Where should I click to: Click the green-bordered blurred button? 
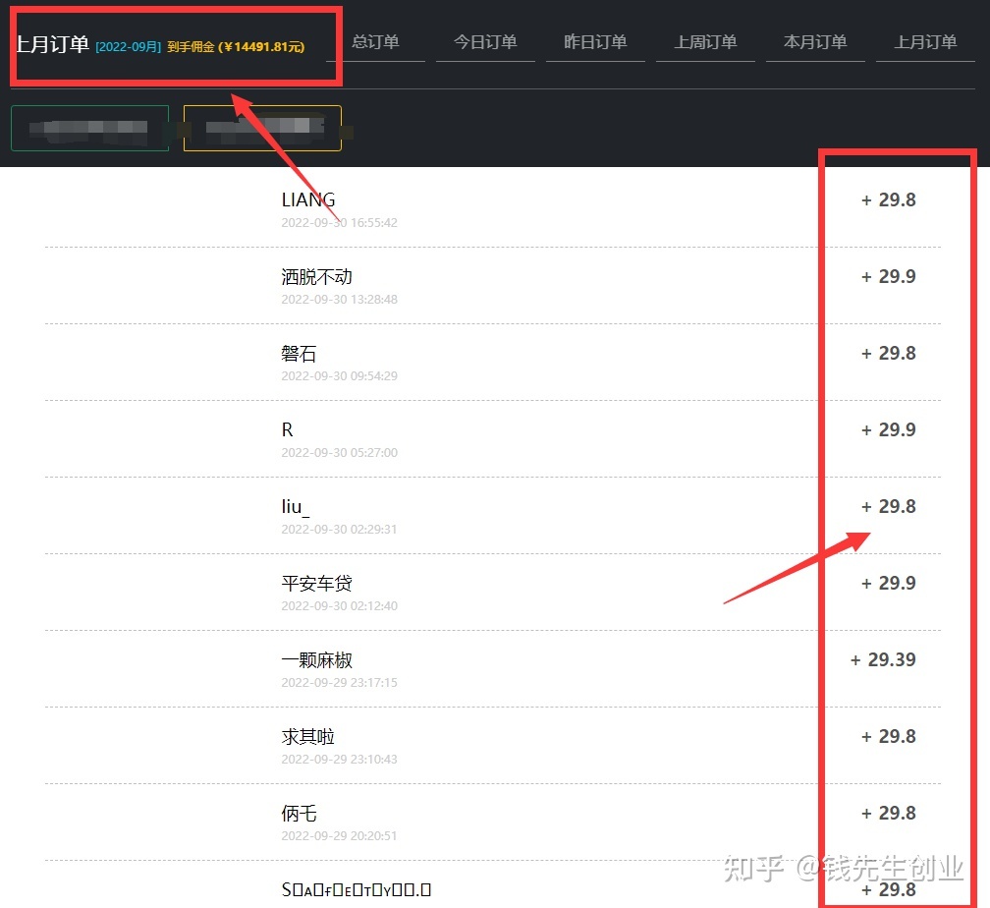[89, 128]
